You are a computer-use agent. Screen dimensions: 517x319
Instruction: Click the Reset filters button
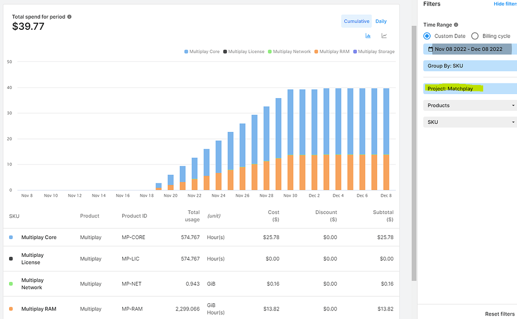tap(499, 314)
